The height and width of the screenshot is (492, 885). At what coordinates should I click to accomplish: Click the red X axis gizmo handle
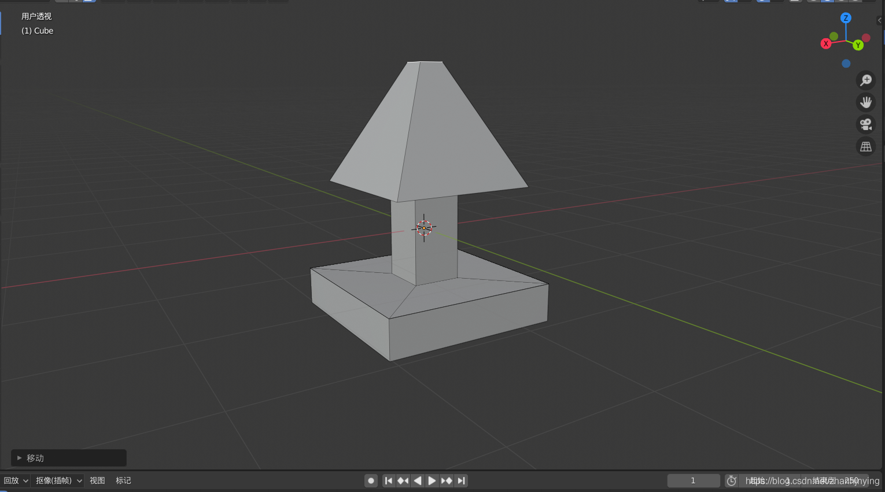coord(826,43)
